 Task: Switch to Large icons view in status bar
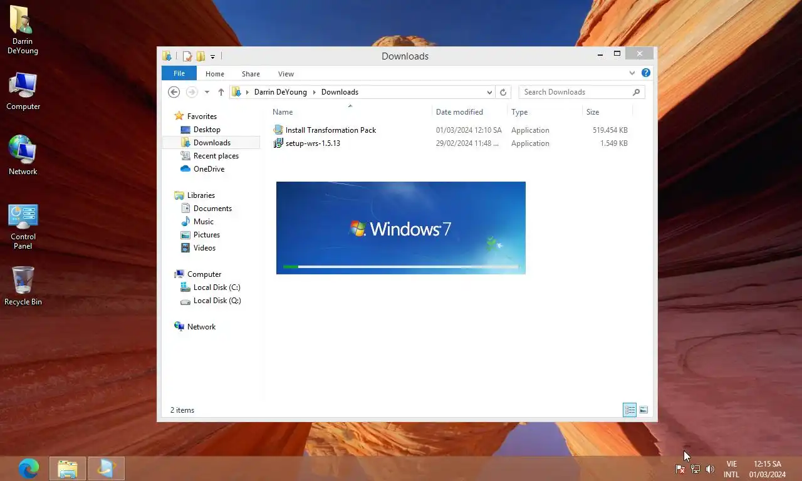tap(643, 410)
